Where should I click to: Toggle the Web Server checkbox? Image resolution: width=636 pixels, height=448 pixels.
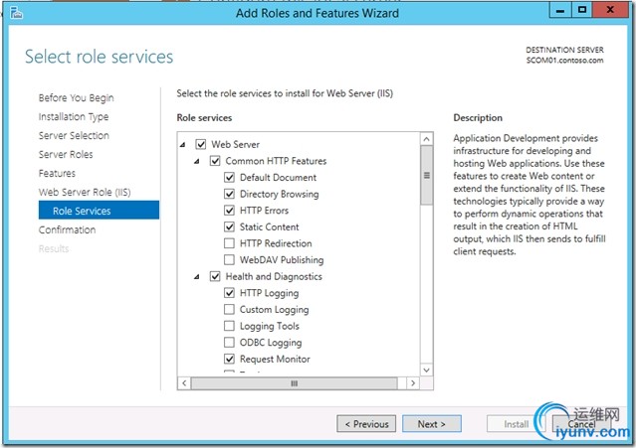201,144
